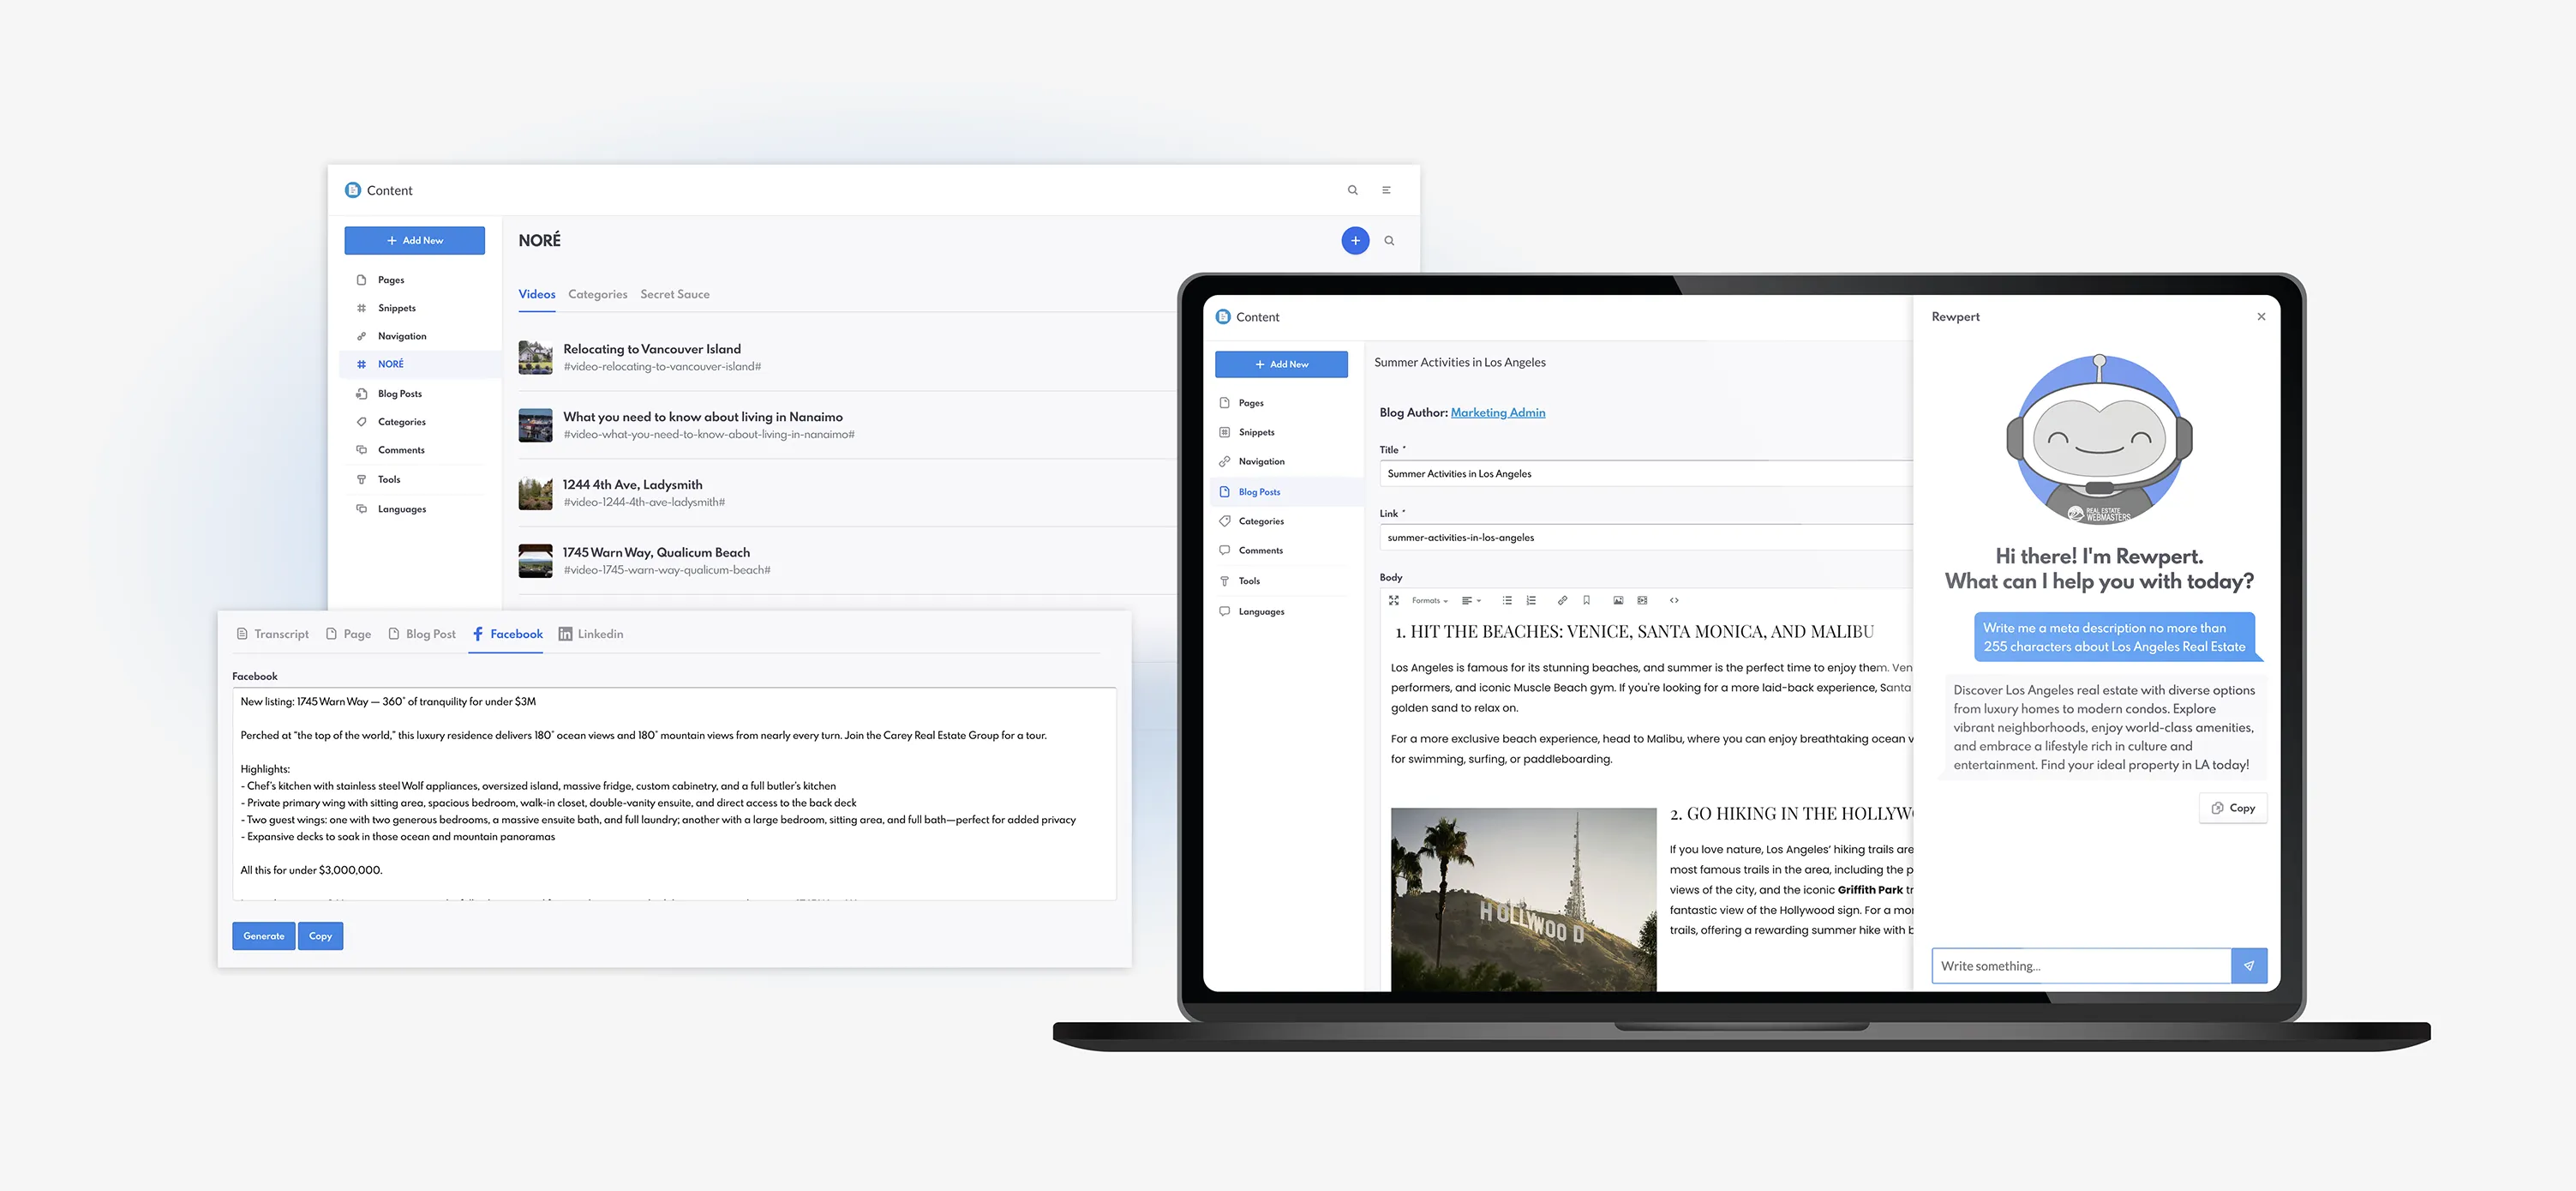Send the message to Rewpert
This screenshot has height=1191, width=2576.
point(2249,965)
